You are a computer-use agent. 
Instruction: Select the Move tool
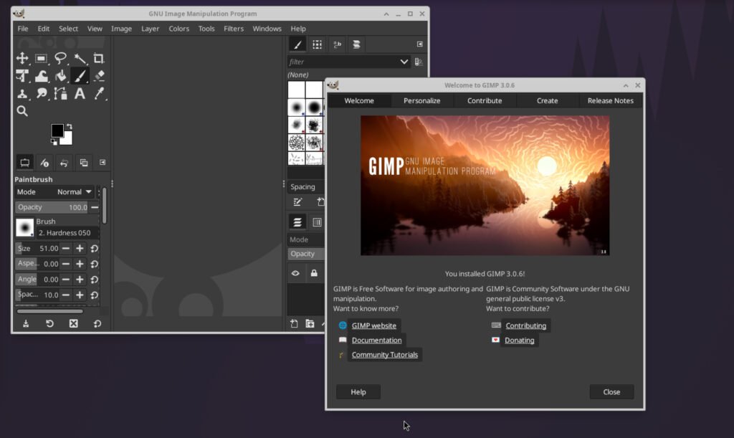(22, 59)
